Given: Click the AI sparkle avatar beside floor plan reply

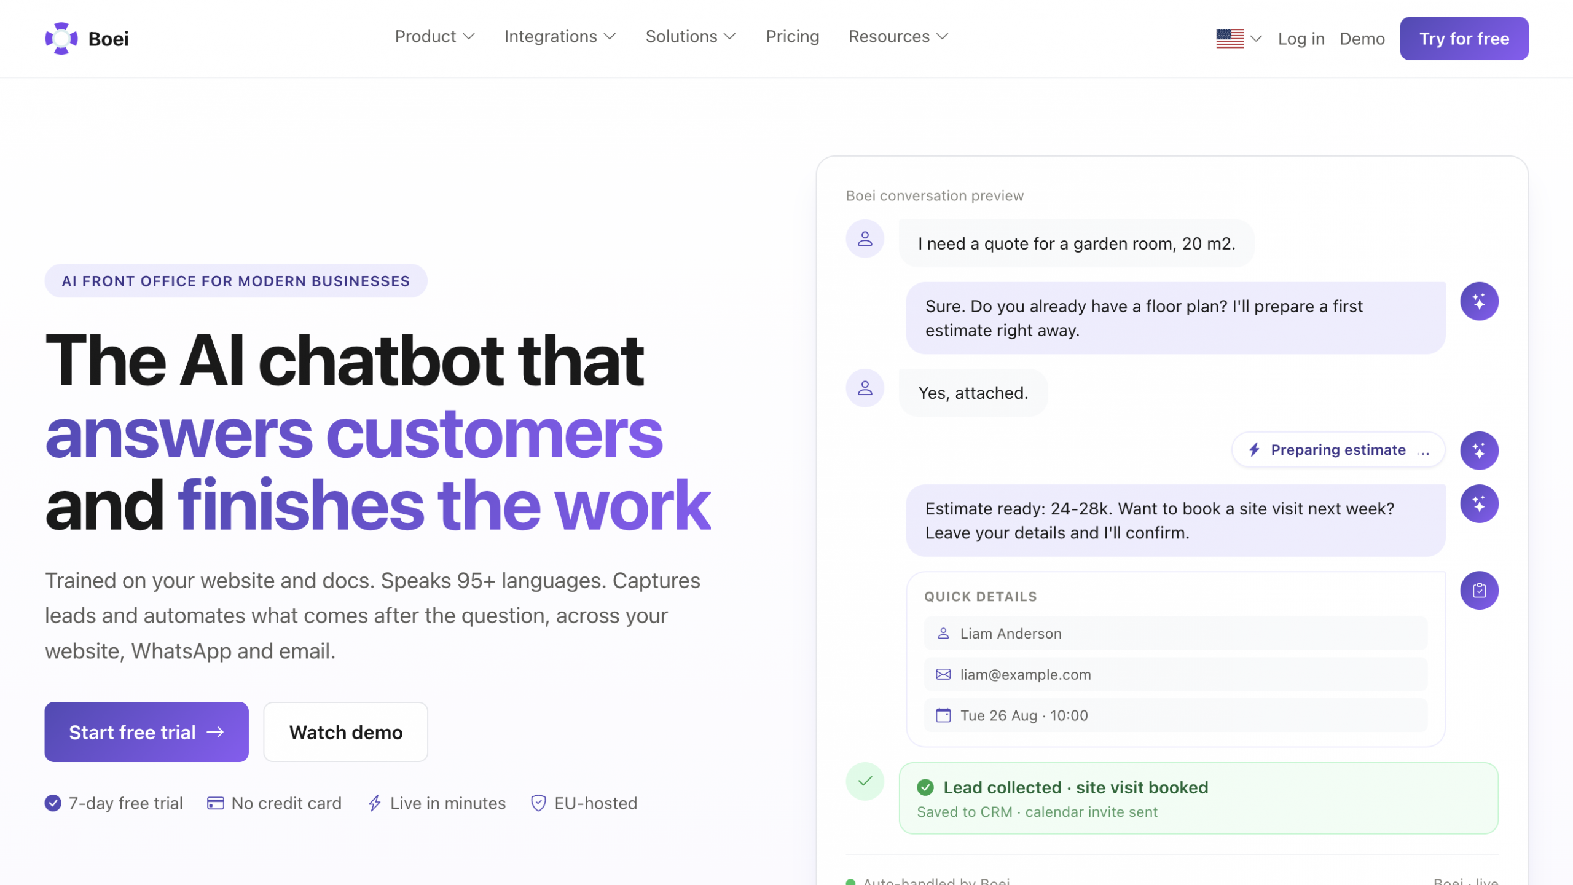Looking at the screenshot, I should 1479,301.
